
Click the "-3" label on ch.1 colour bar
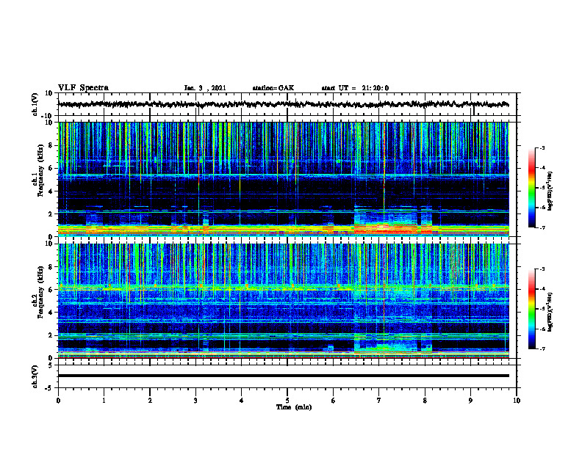pos(542,148)
